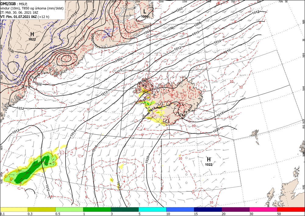Click the '1000' pressure value under L
The width and height of the screenshot is (305, 216).
pos(145,16)
